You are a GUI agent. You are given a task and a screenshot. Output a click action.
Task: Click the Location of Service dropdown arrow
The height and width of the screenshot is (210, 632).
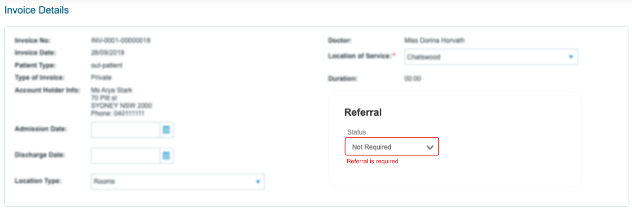571,57
